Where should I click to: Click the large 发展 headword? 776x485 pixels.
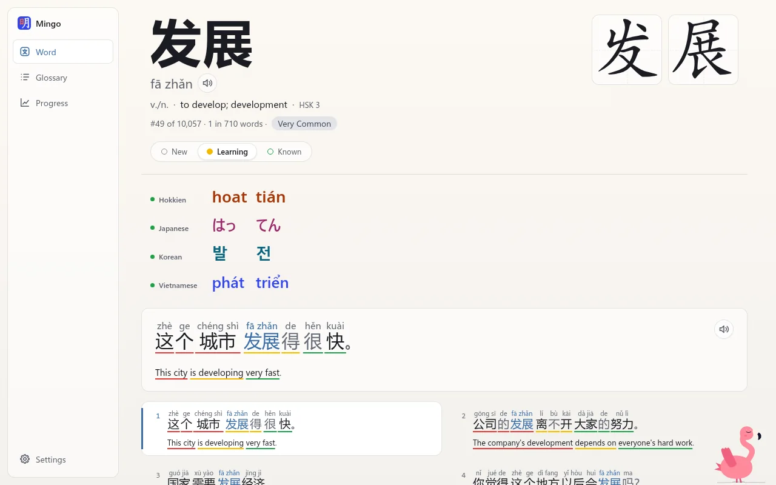click(x=201, y=44)
